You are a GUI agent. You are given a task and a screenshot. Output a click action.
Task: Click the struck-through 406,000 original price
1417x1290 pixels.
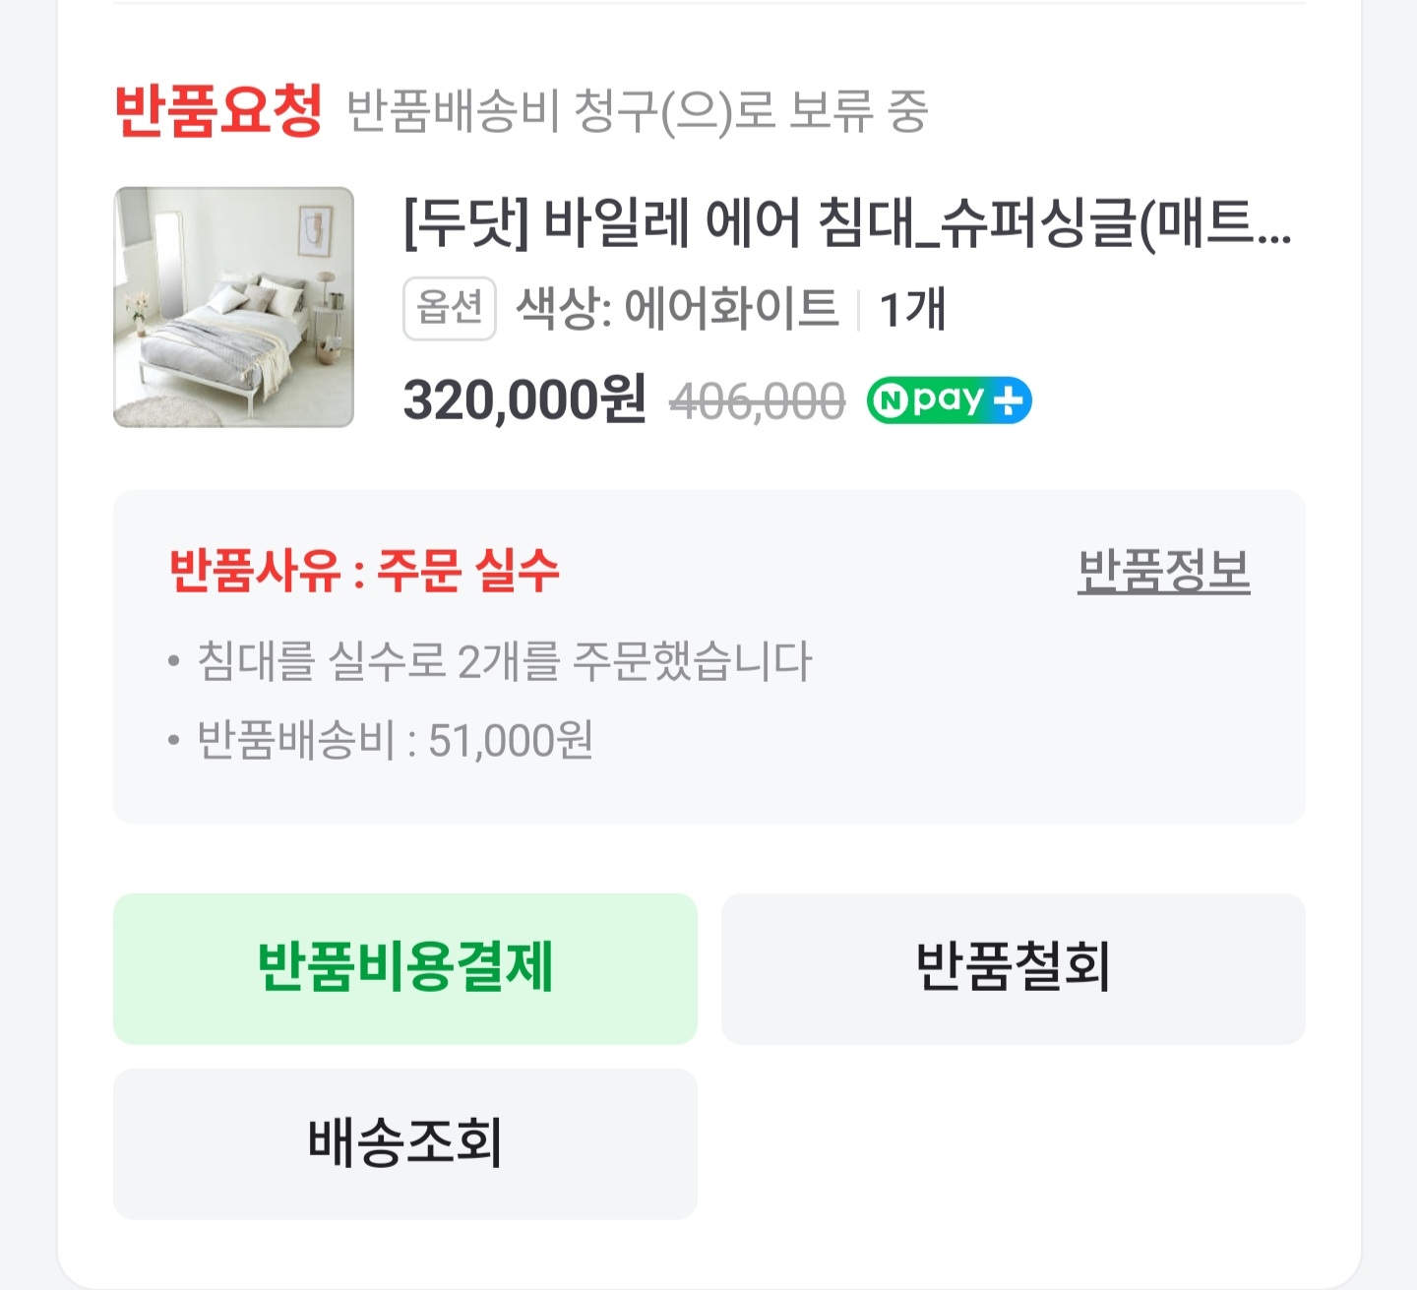(757, 401)
